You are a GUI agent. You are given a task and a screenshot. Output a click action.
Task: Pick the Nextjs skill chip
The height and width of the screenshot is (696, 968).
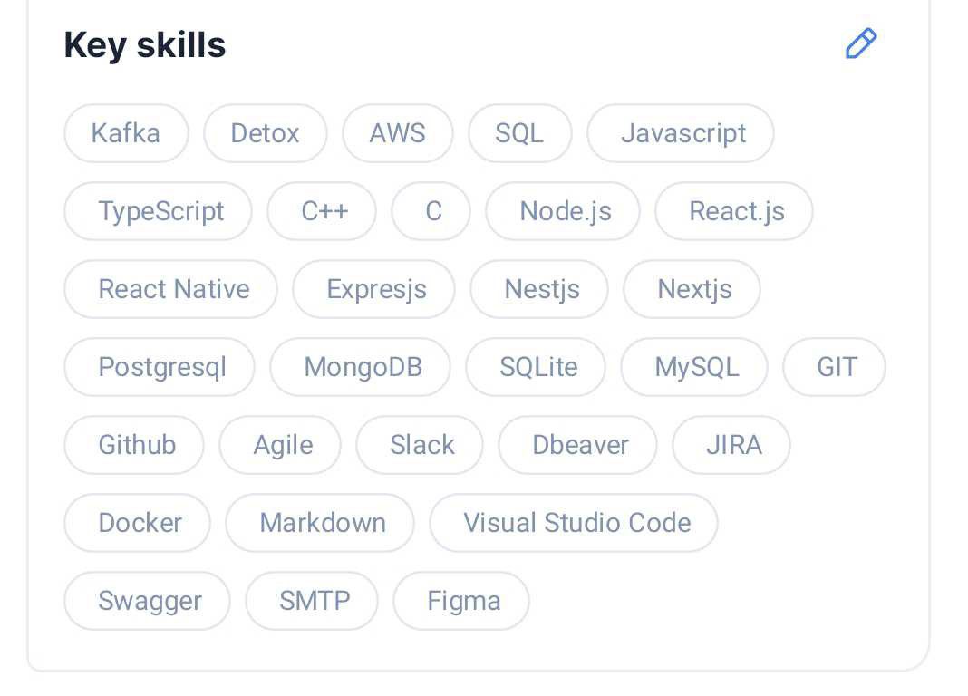692,289
